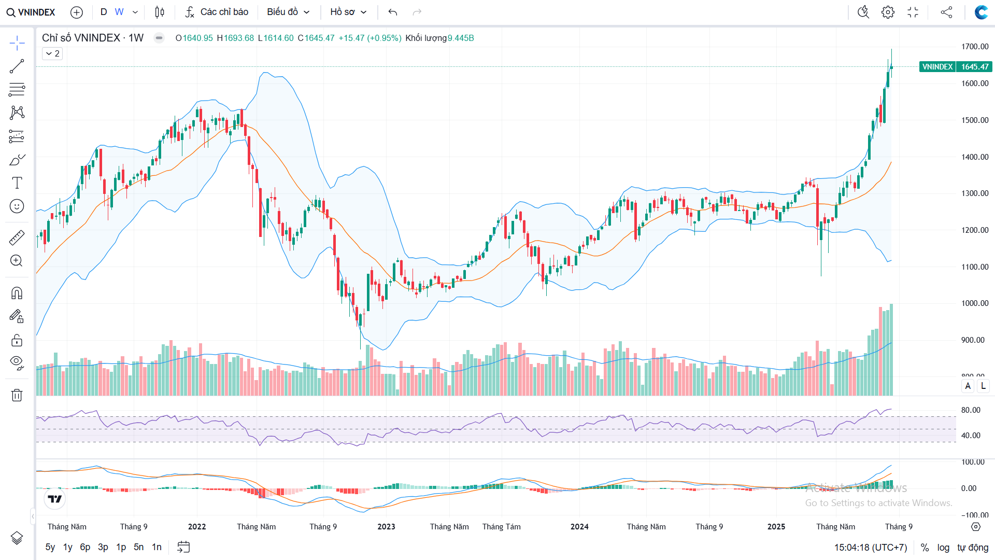Image resolution: width=995 pixels, height=560 pixels.
Task: Expand the indicator legend chevron showing 2
Action: coord(52,53)
